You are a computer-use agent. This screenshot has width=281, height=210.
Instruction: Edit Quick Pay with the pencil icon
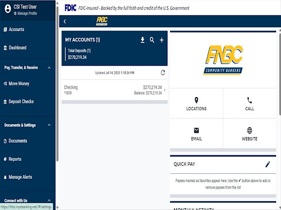coord(268,164)
